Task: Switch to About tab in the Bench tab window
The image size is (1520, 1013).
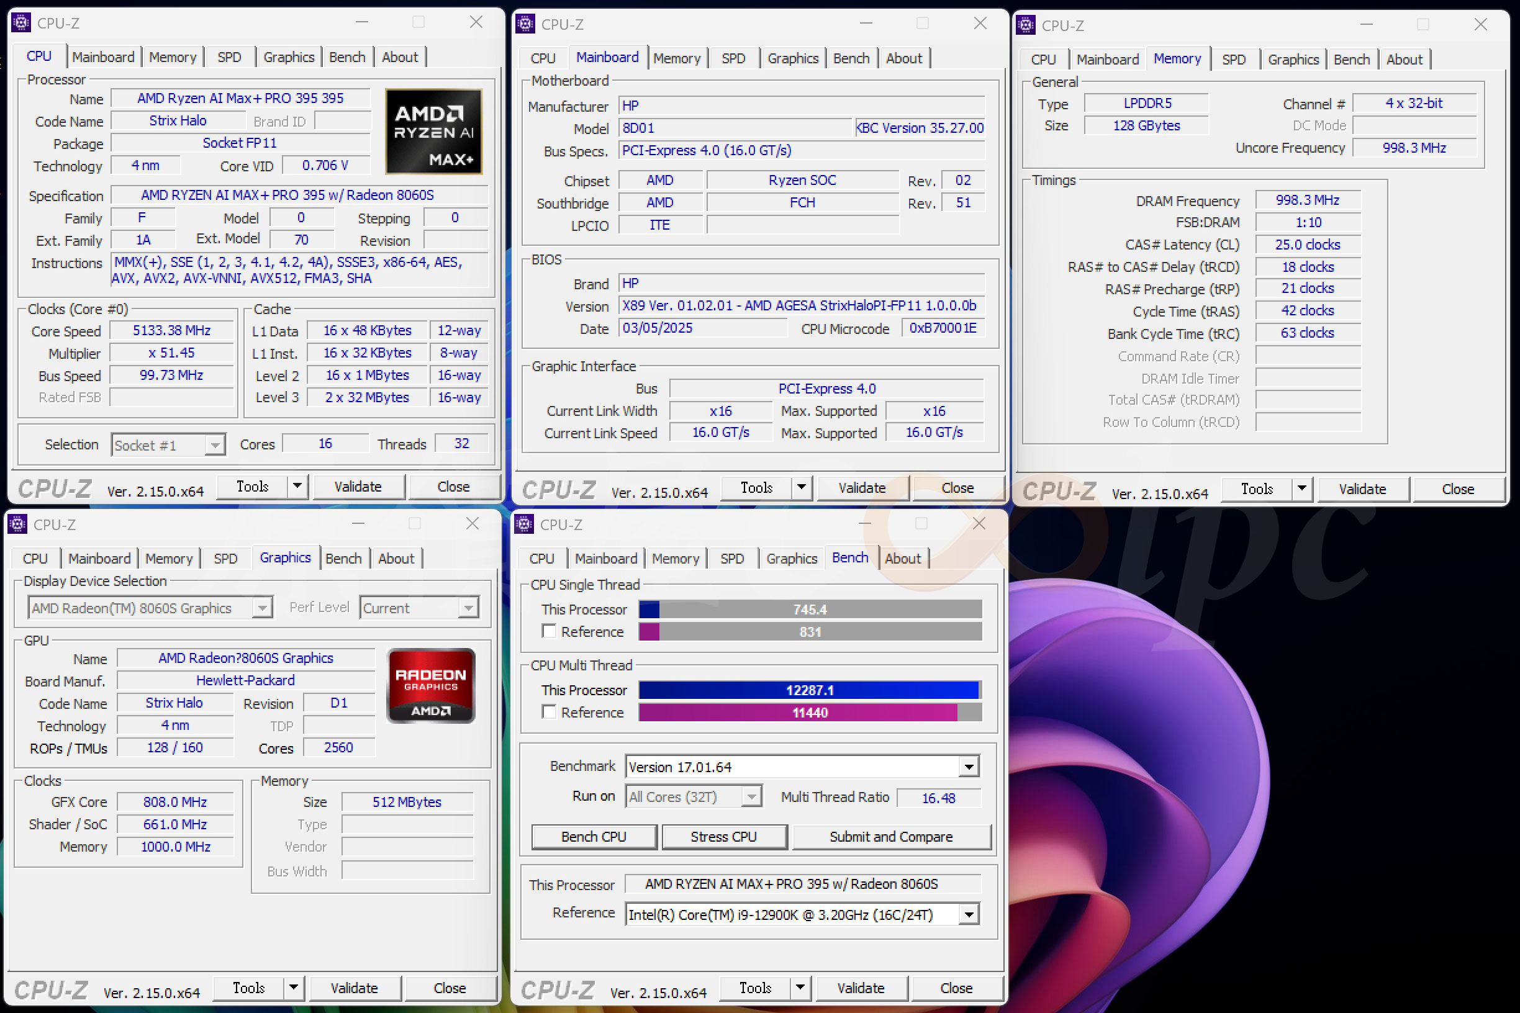Action: point(903,558)
